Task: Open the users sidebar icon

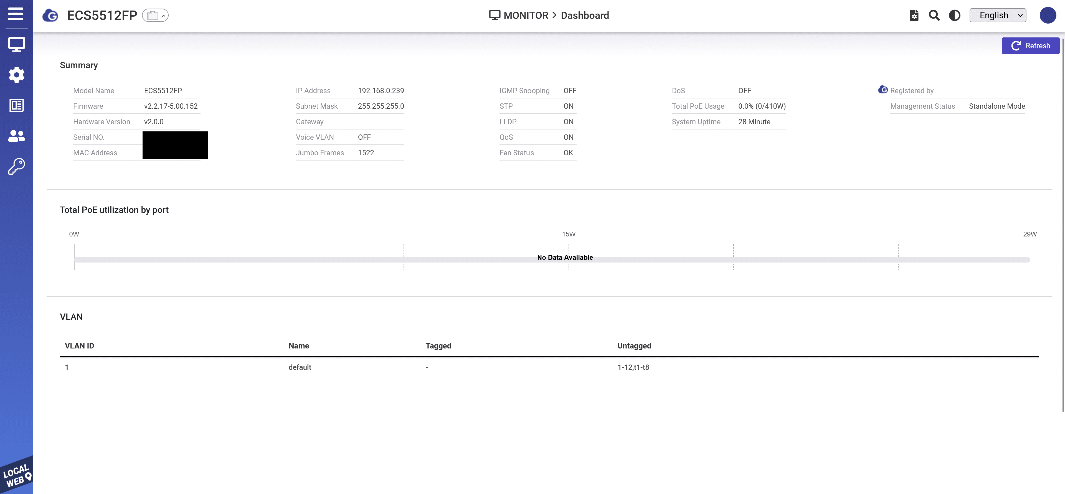Action: pyautogui.click(x=17, y=136)
